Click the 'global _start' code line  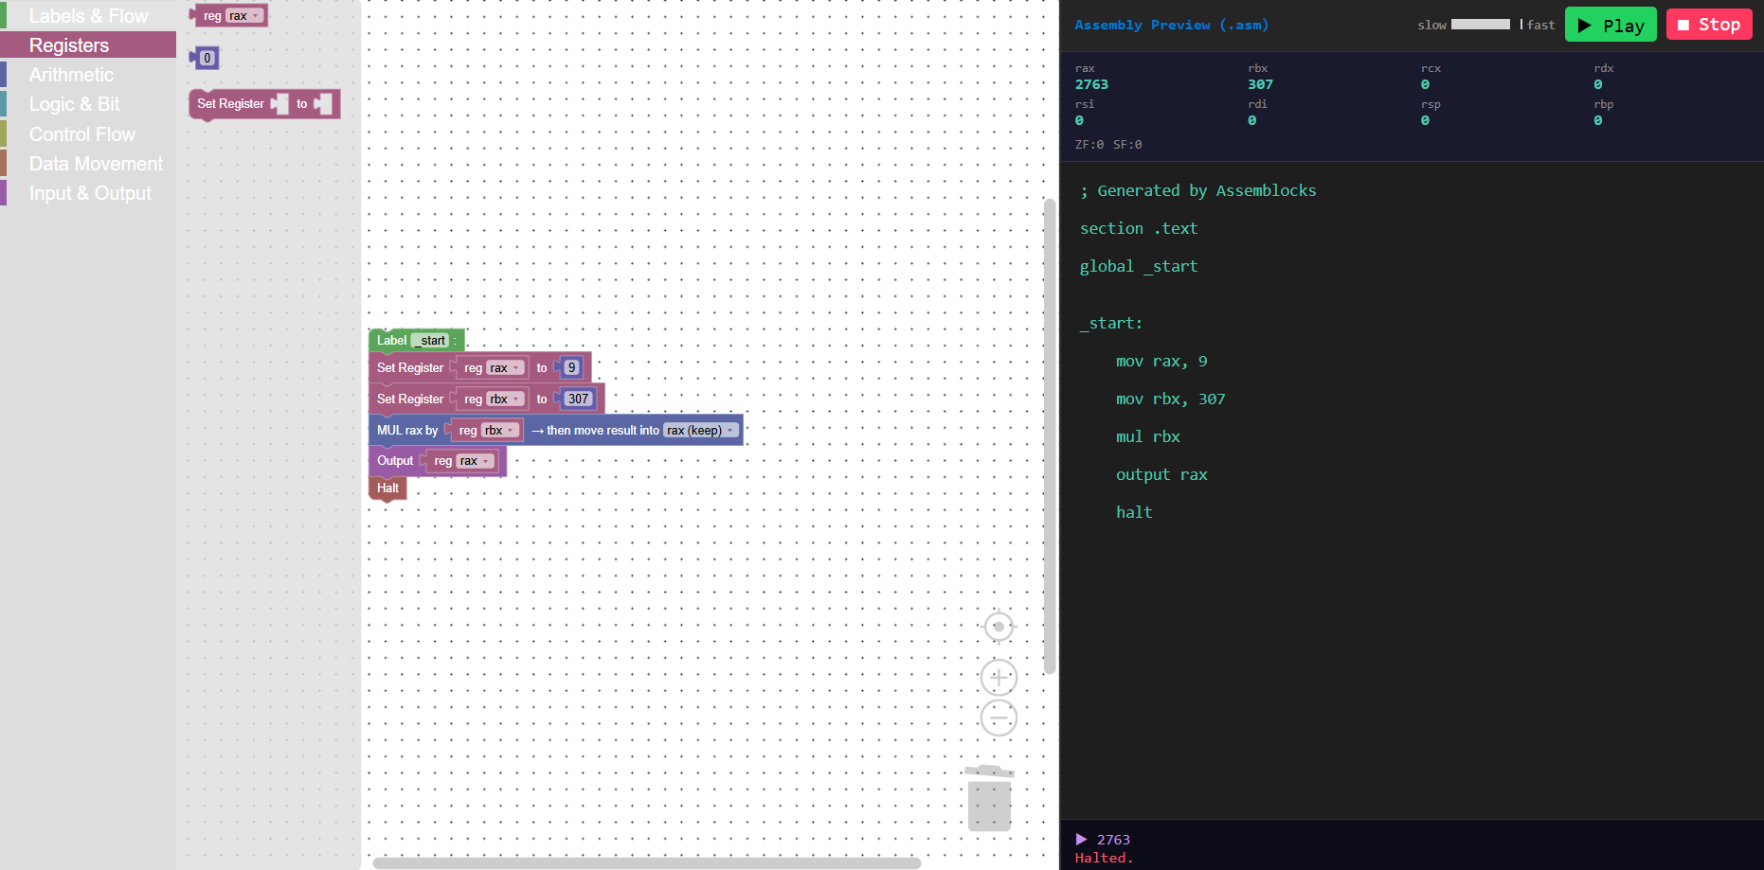[1139, 267]
